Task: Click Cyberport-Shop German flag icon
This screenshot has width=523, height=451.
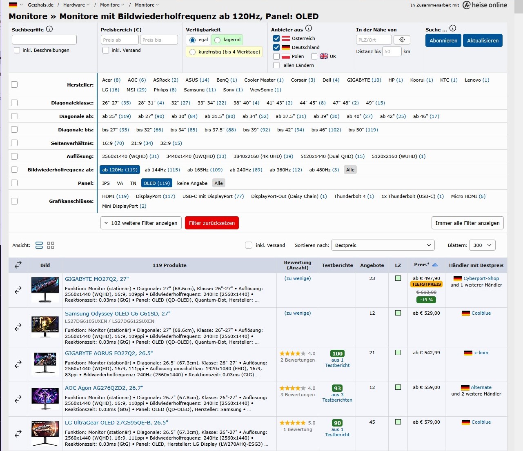Action: click(458, 279)
